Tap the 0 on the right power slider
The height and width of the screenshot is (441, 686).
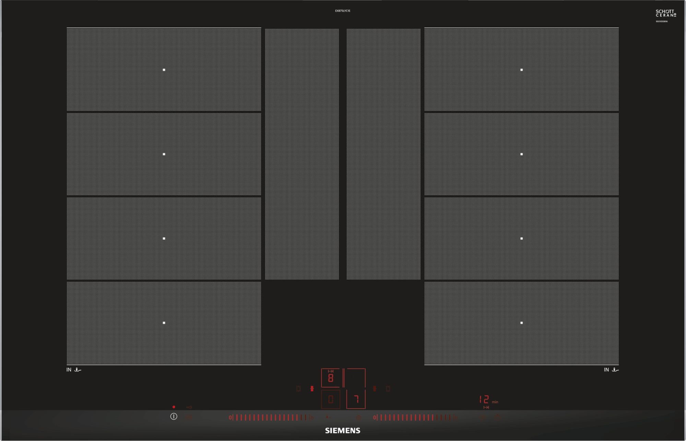[x=375, y=417]
